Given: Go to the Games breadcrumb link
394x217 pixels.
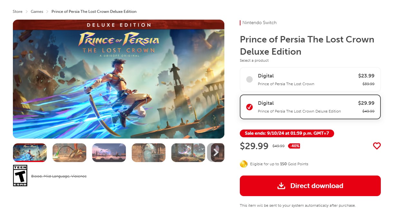Looking at the screenshot, I should tap(37, 12).
